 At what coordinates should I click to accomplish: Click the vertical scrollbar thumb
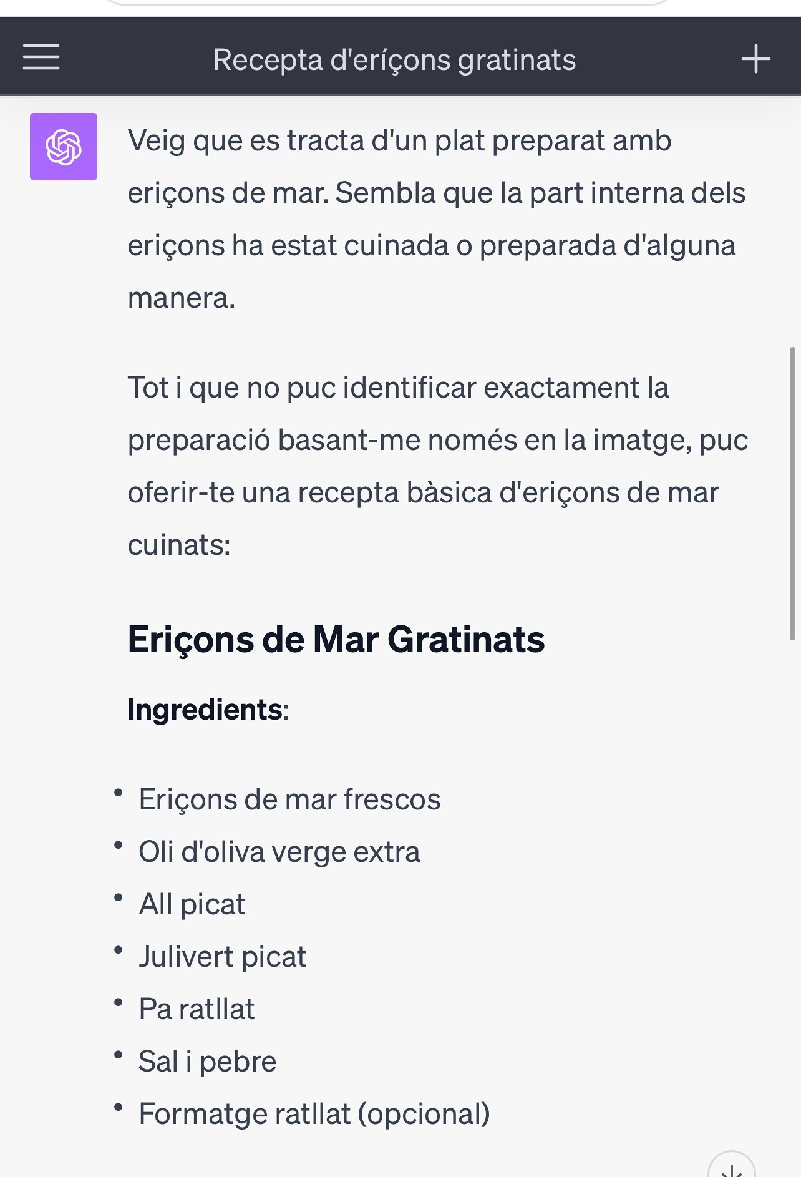[x=792, y=493]
